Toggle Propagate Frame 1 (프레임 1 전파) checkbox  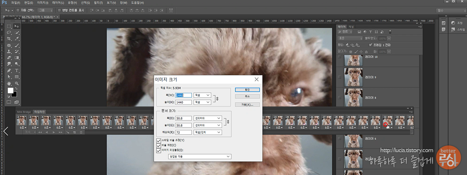click(x=370, y=45)
